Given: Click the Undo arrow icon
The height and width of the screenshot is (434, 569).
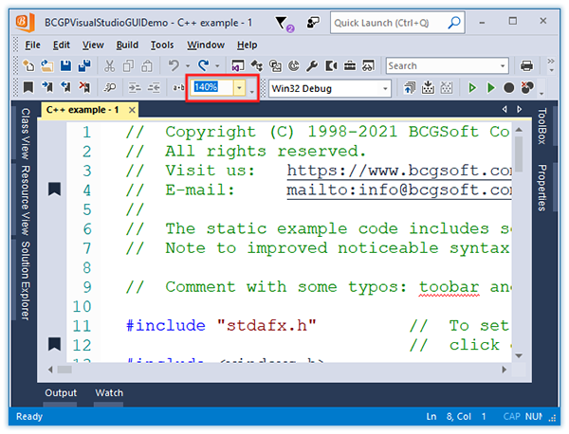Looking at the screenshot, I should tap(174, 66).
